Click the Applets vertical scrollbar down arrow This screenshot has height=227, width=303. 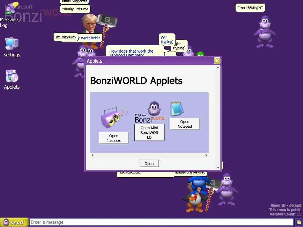(218, 168)
